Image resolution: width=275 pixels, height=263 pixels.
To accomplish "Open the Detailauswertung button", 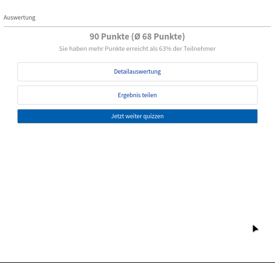I will 137,71.
